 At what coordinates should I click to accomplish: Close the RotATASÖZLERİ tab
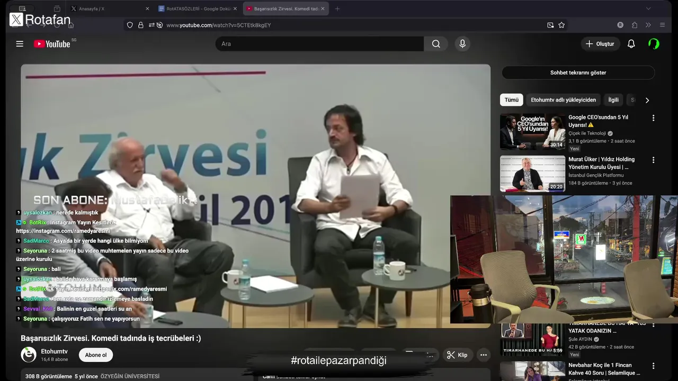coord(235,8)
